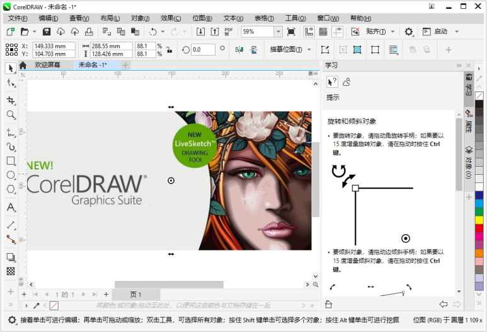The height and width of the screenshot is (332, 487).
Task: Open the zoom level 59% dropdown
Action: click(x=278, y=32)
